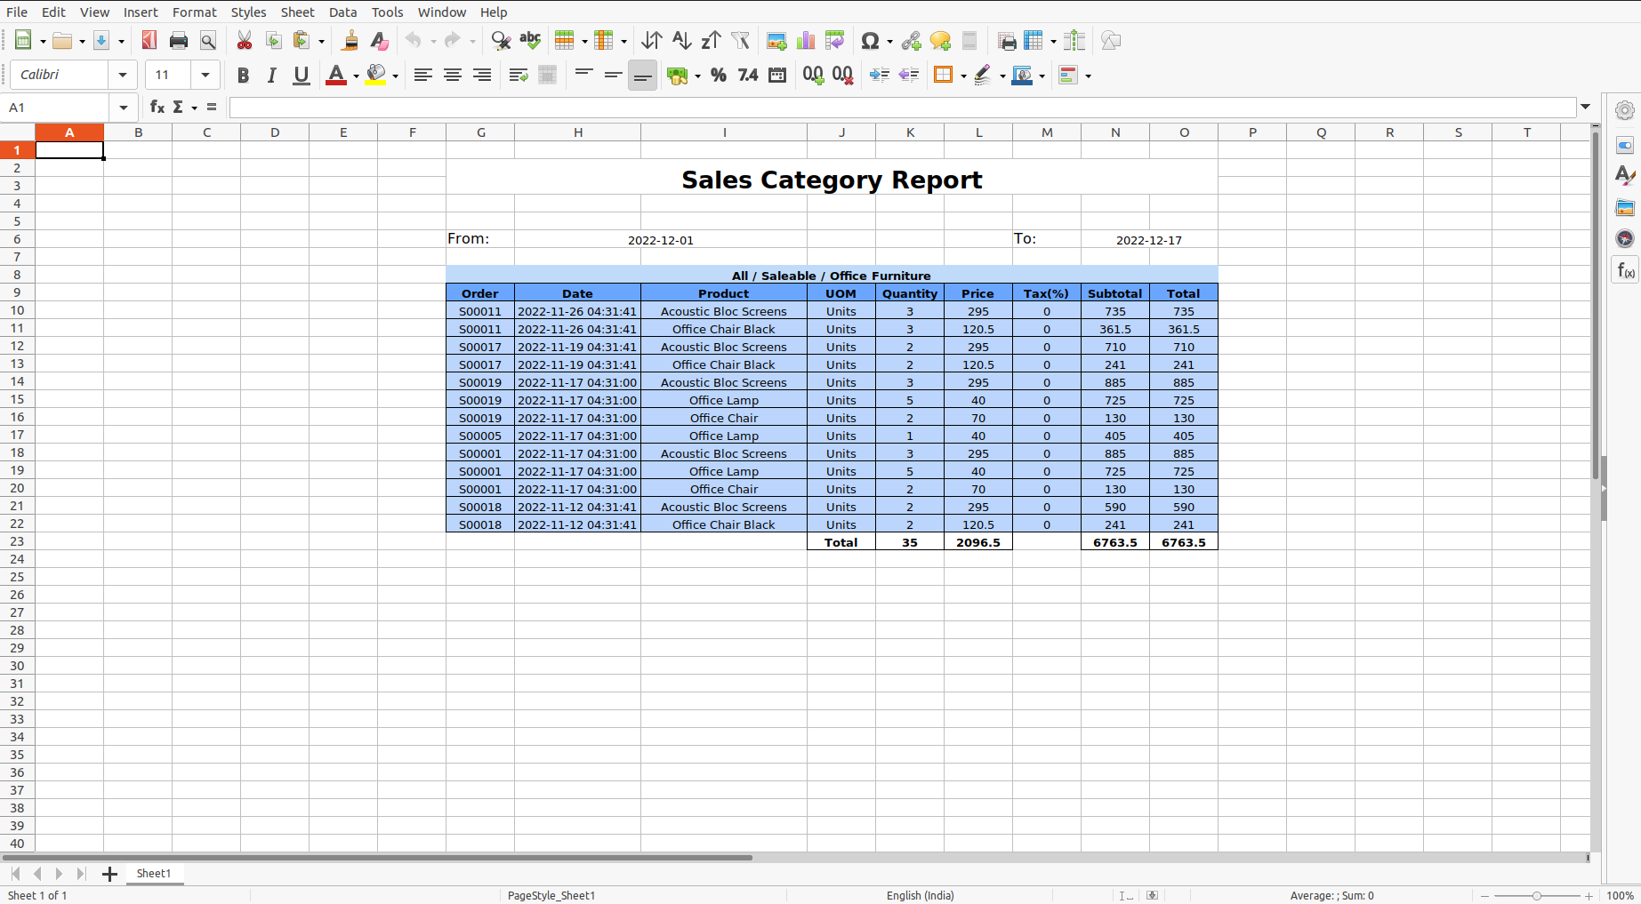Open Find & Replace tool
This screenshot has width=1641, height=904.
click(501, 41)
